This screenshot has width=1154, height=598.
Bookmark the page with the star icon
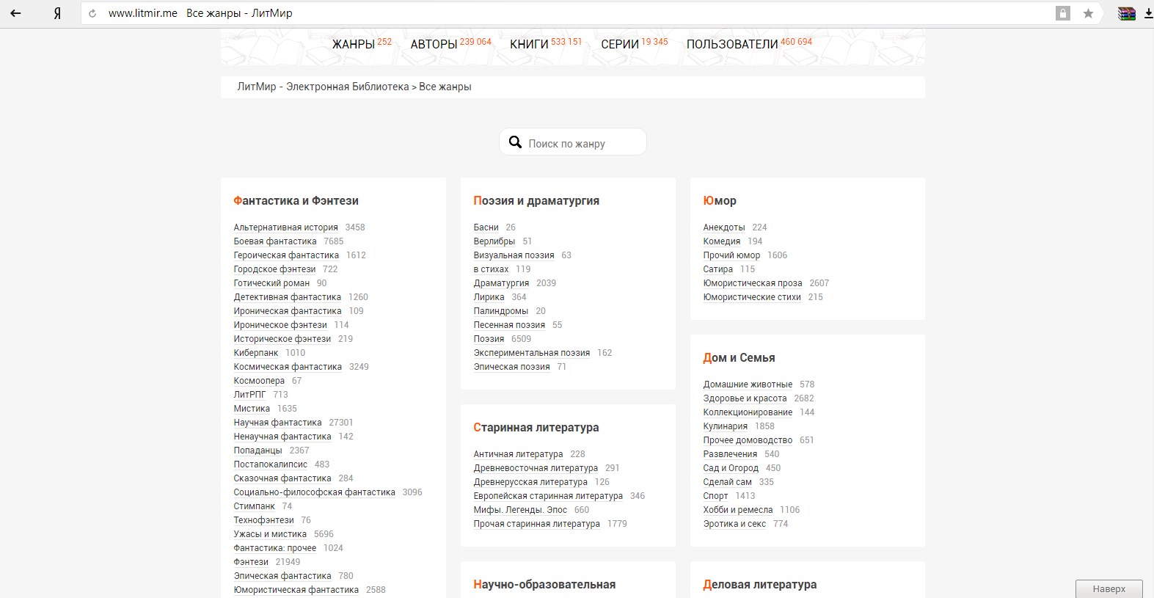(1088, 13)
